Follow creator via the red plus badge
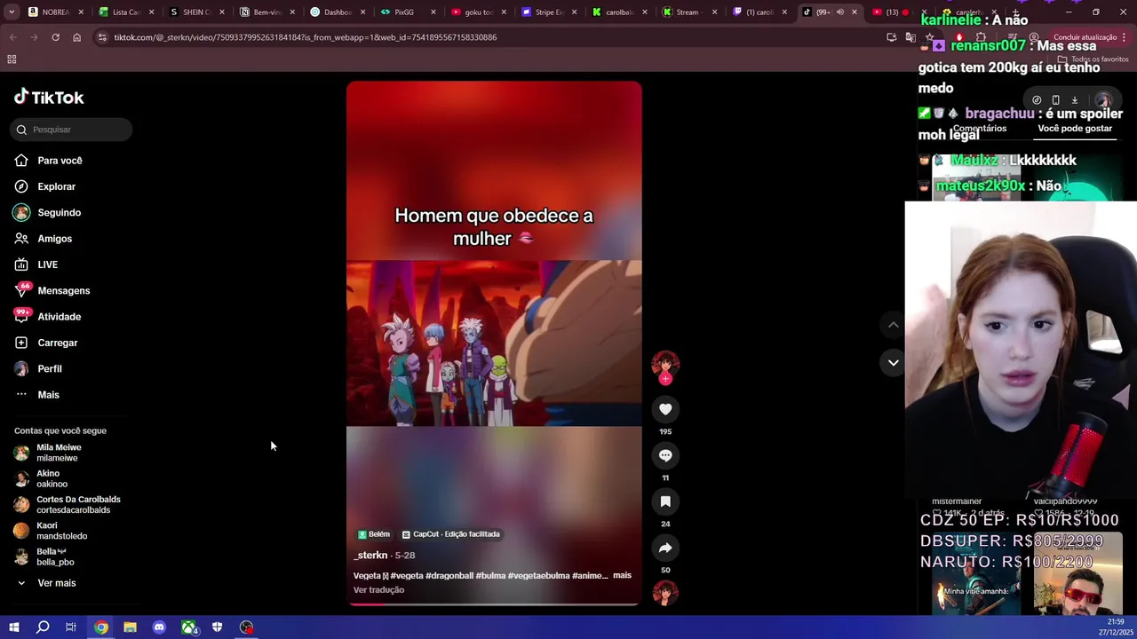 pyautogui.click(x=665, y=379)
